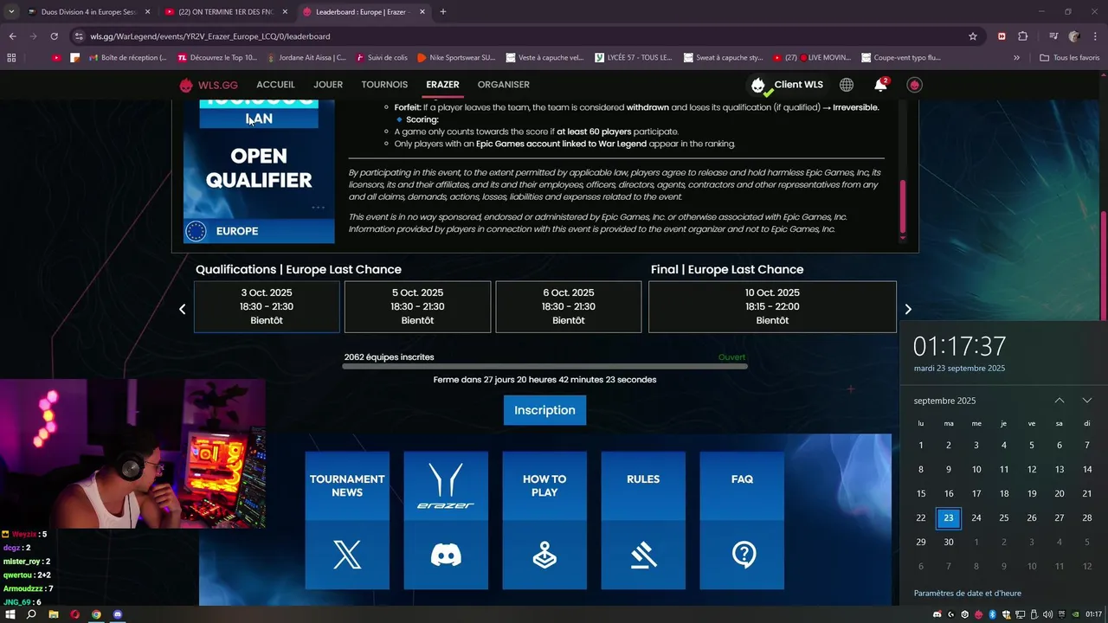Open the notifications bell
The image size is (1108, 623).
tap(880, 85)
